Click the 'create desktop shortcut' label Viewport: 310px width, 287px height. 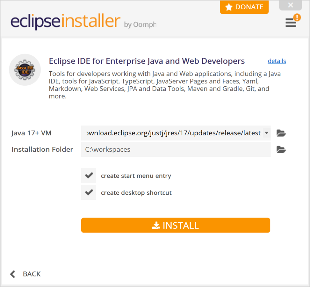[136, 193]
